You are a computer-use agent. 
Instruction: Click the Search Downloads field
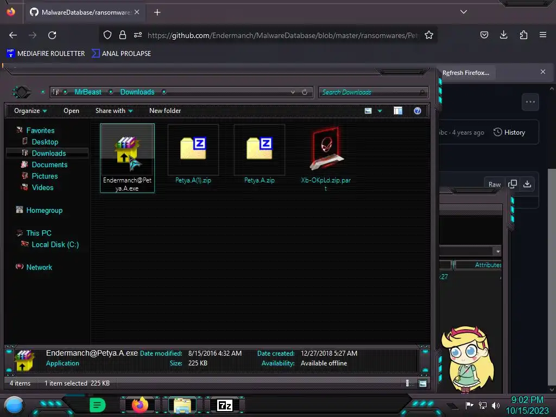[x=373, y=92]
